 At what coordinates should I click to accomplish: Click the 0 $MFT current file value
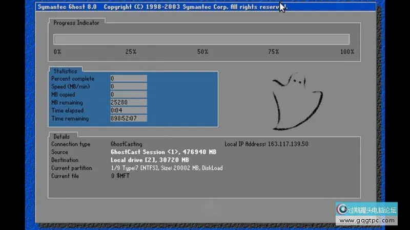point(120,176)
